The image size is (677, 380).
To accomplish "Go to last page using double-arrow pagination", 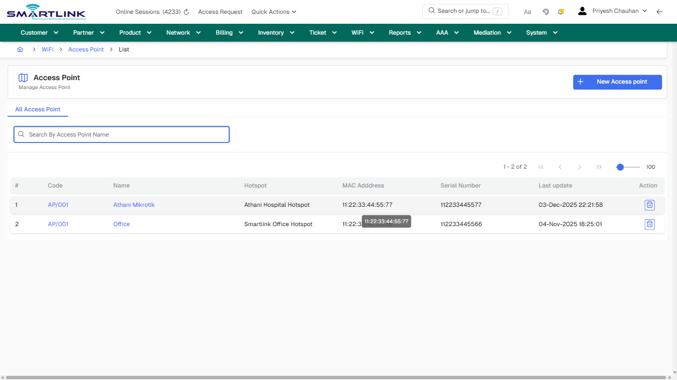I will (x=599, y=167).
